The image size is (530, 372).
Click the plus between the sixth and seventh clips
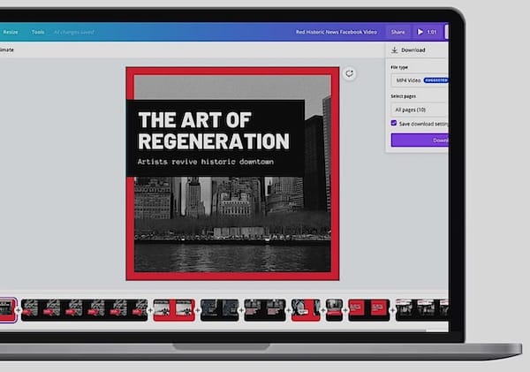pyautogui.click(x=322, y=310)
